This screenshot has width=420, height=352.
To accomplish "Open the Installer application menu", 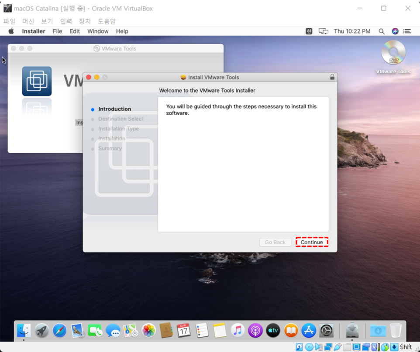I will 34,31.
